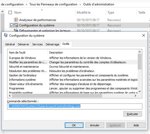
Task: Click the tool list vertical scrollbar thumb
Action: (140, 61)
